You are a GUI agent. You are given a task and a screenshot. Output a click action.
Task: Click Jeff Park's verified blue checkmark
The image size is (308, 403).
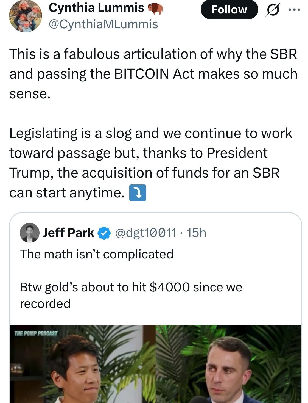pos(104,233)
